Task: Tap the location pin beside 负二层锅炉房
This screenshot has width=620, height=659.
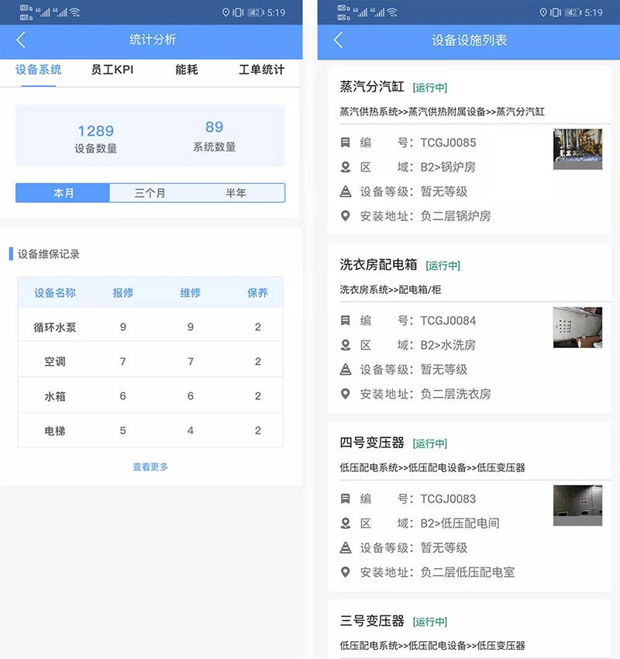Action: tap(346, 216)
